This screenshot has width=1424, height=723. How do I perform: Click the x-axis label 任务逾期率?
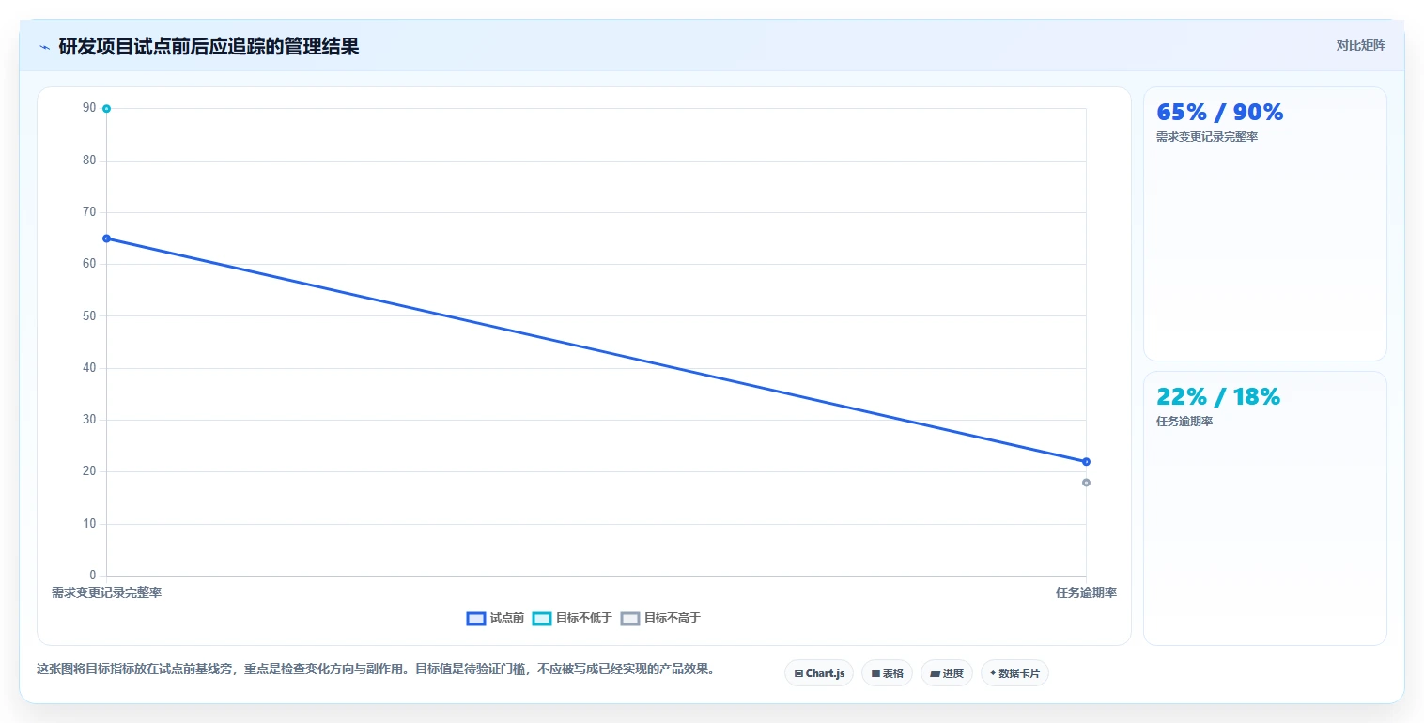click(1086, 592)
